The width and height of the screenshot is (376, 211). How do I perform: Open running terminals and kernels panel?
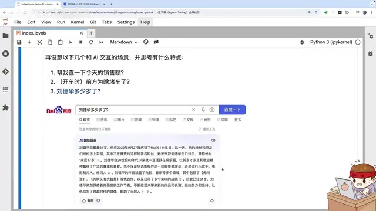tap(5, 53)
